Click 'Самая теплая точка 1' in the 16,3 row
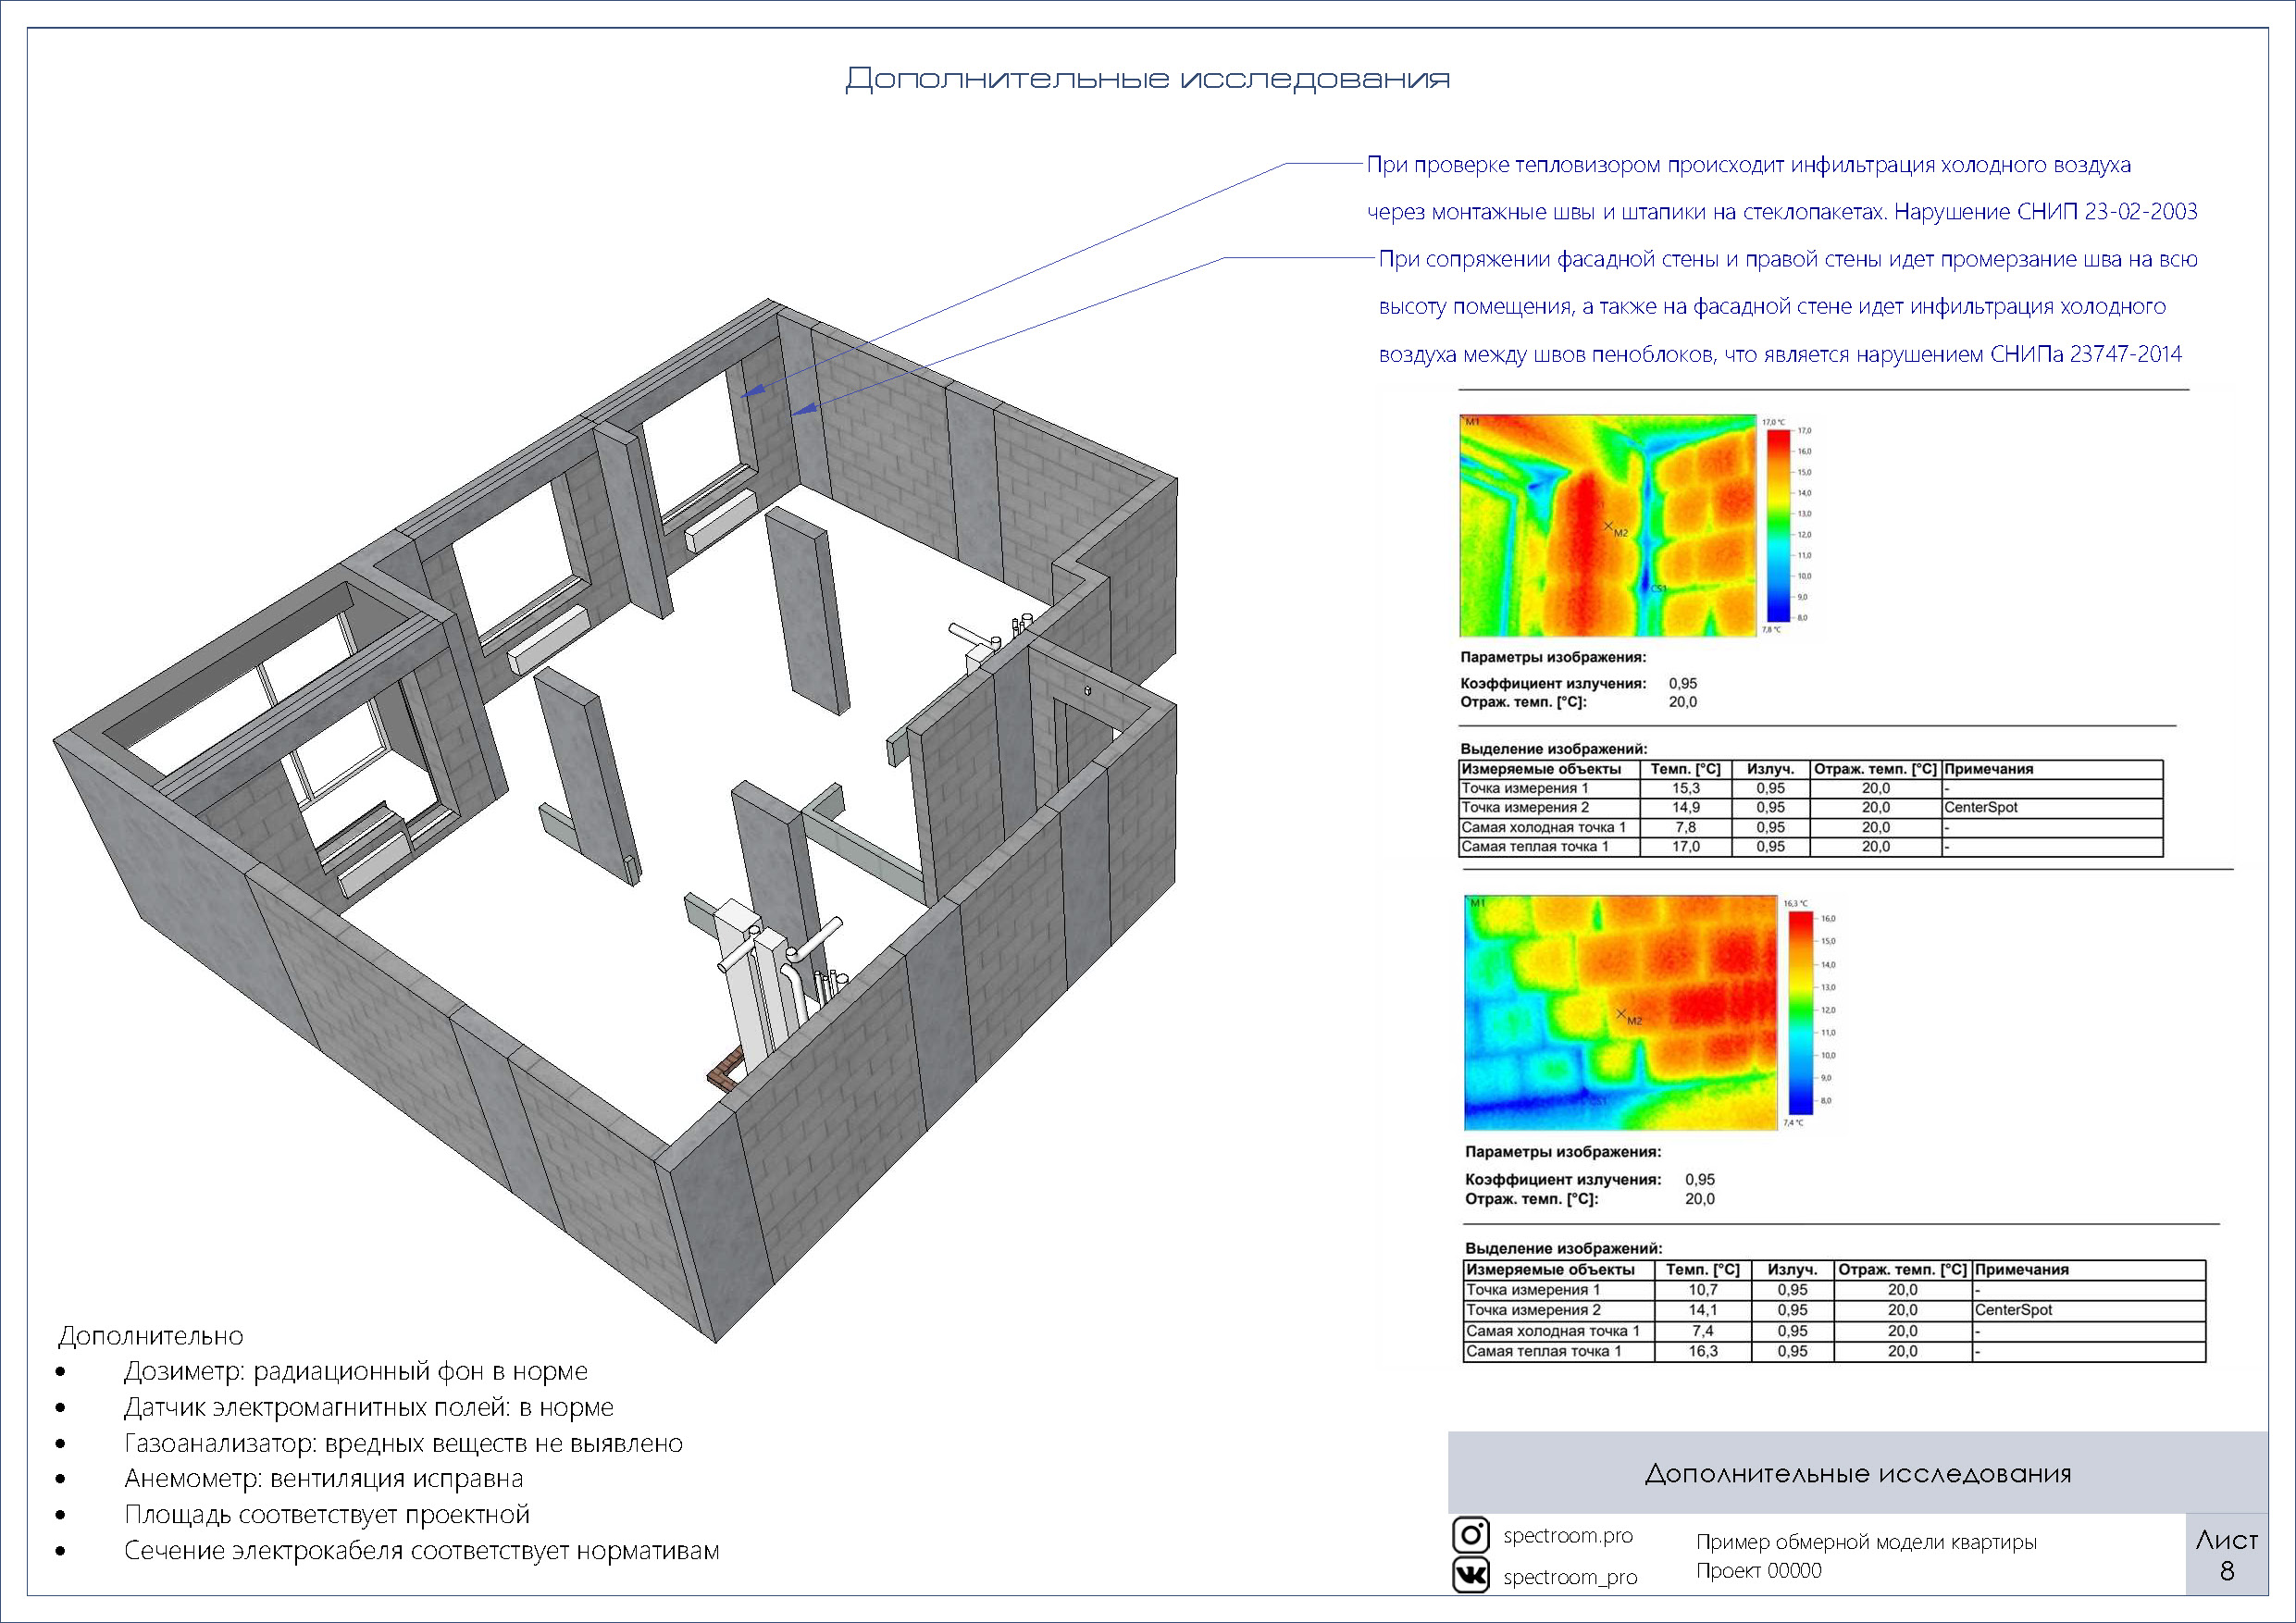Image resolution: width=2296 pixels, height=1623 pixels. click(x=1544, y=1351)
